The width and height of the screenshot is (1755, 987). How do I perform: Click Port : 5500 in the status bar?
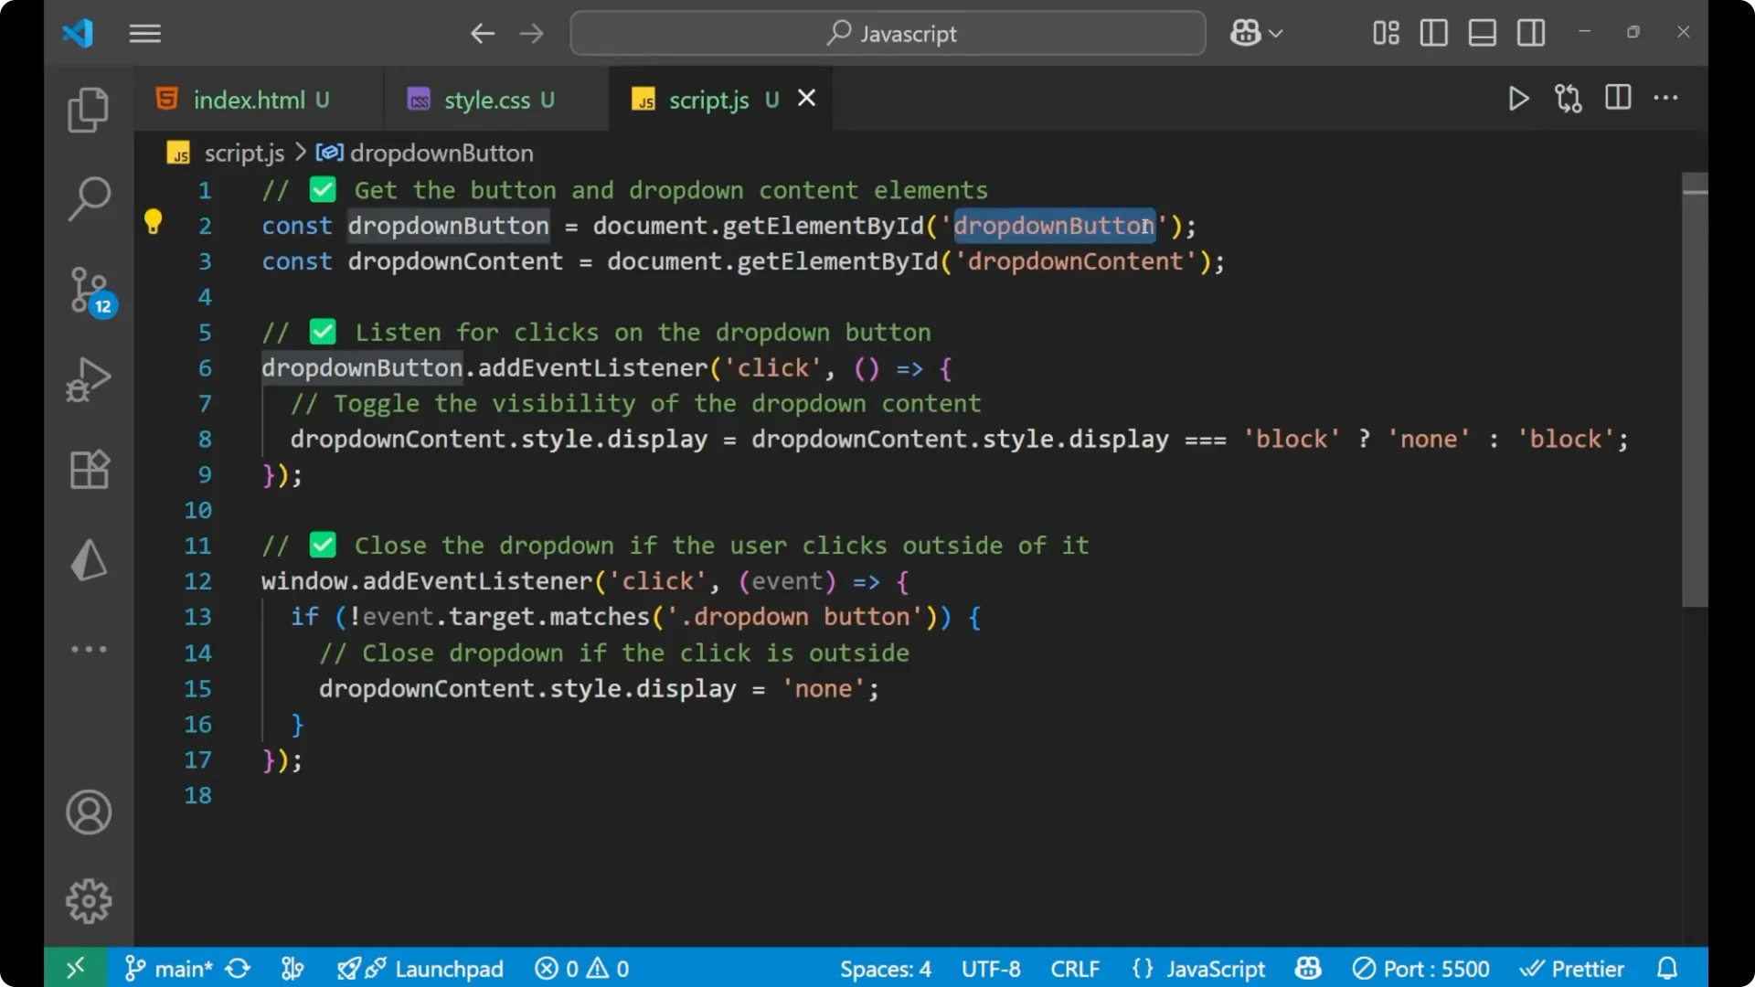click(x=1422, y=968)
